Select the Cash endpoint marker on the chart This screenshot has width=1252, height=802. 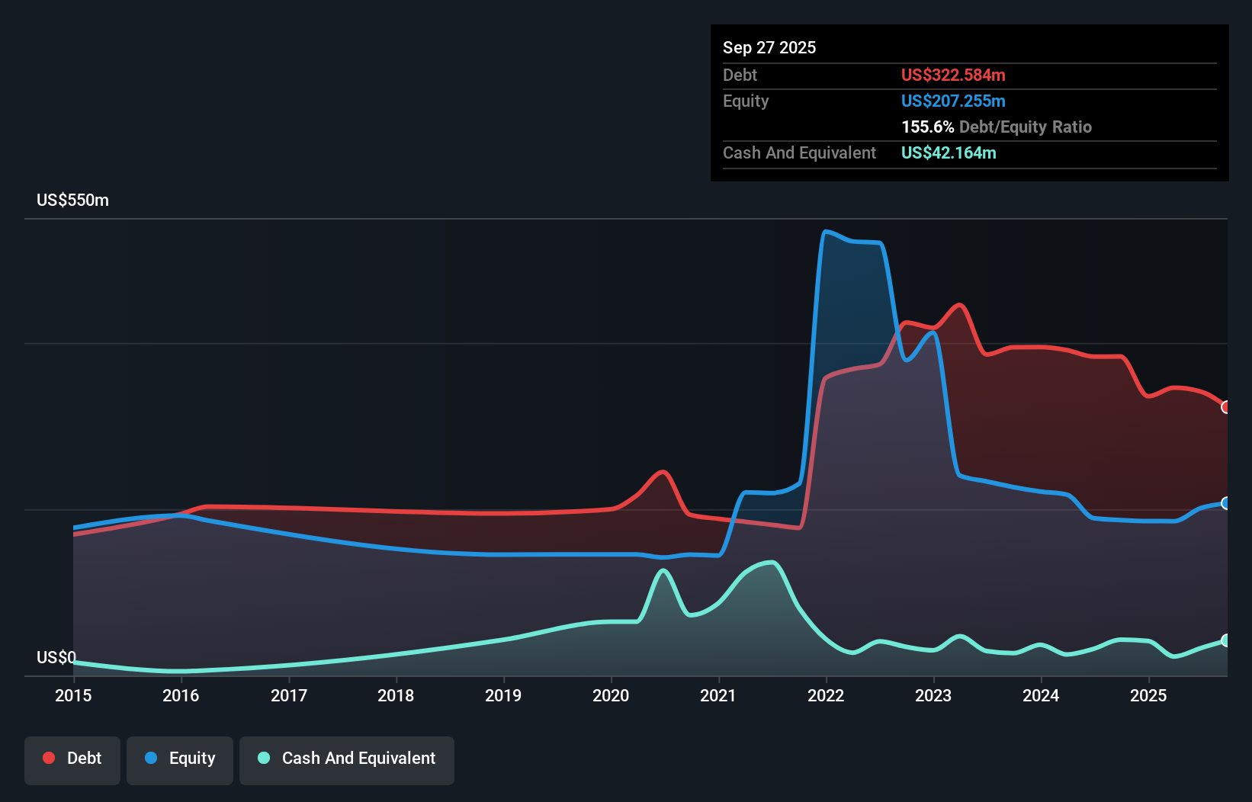(1225, 641)
